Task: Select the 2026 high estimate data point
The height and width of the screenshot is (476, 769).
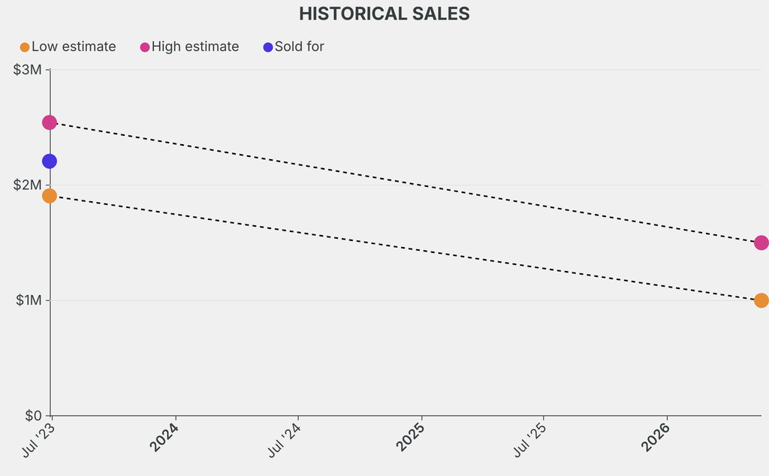Action: click(761, 243)
